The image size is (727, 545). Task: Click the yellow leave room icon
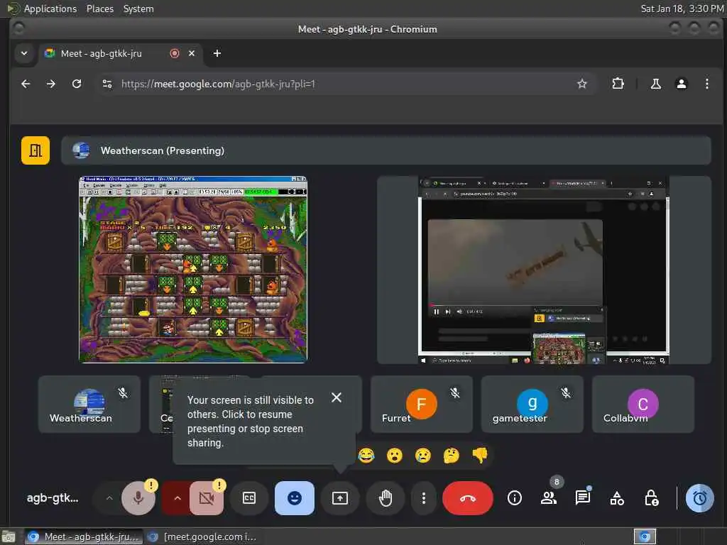click(x=35, y=150)
